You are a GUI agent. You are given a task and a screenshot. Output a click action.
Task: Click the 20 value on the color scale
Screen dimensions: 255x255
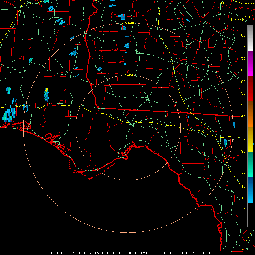click(243, 175)
